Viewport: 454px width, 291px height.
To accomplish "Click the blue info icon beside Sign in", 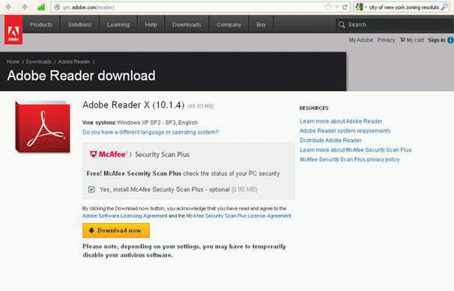I will [450, 40].
